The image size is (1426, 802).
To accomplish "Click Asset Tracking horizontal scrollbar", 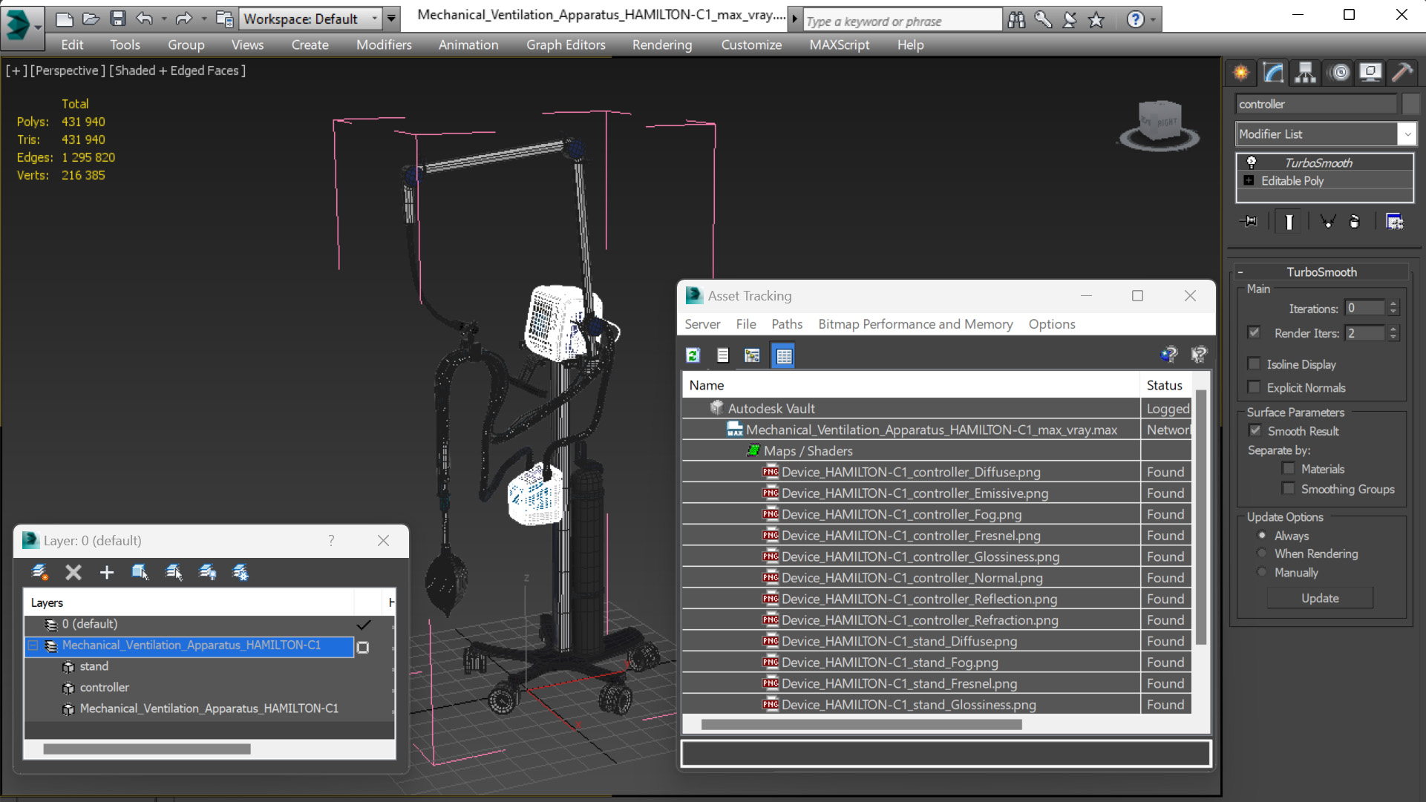I will click(x=861, y=724).
